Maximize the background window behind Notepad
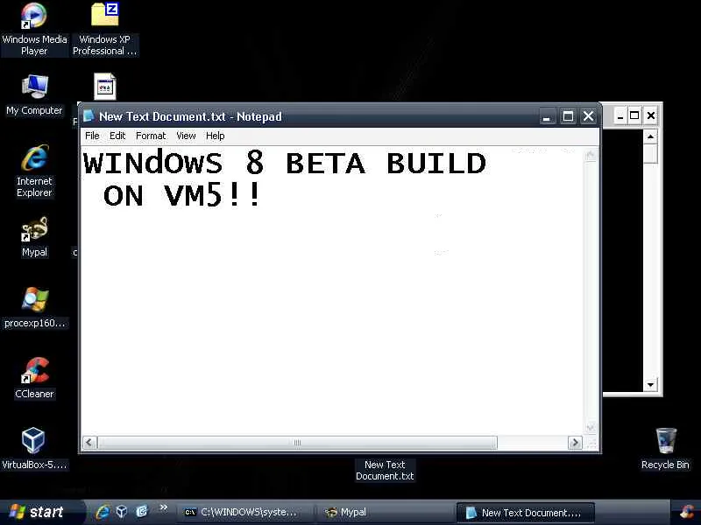 [634, 115]
